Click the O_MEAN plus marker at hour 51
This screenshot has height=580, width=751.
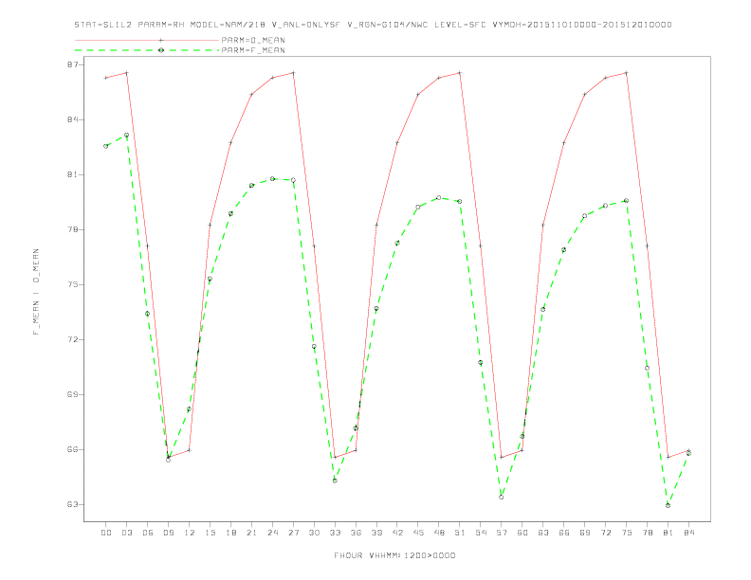tap(460, 73)
